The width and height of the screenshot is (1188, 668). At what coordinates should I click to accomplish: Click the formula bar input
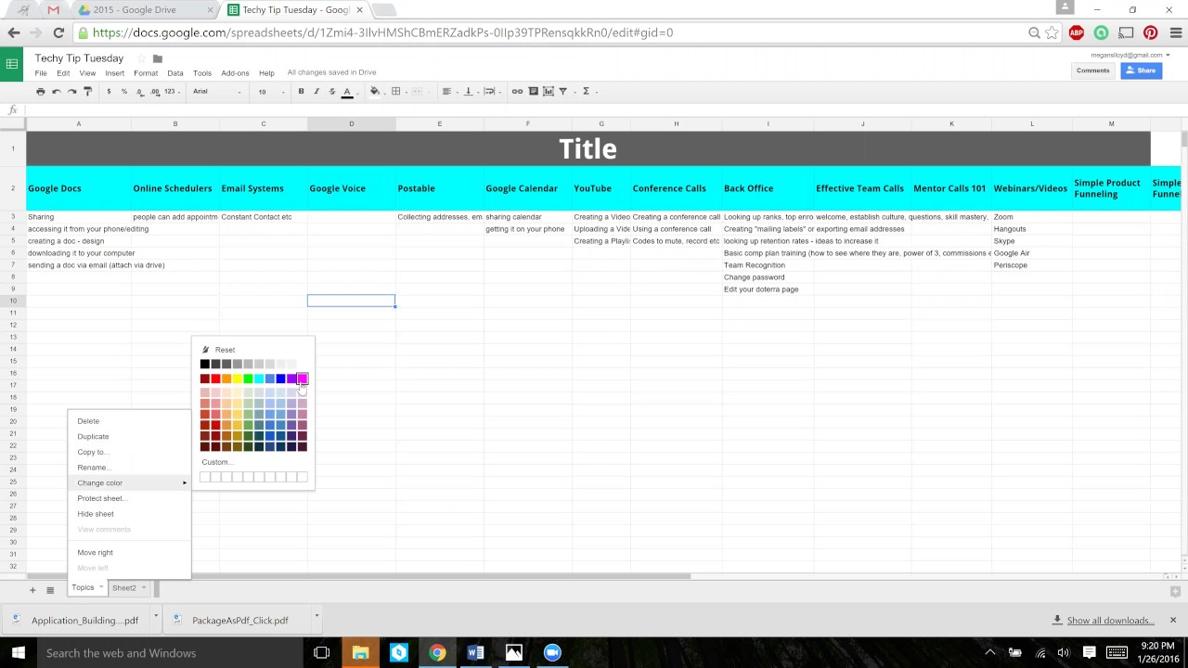tap(603, 110)
